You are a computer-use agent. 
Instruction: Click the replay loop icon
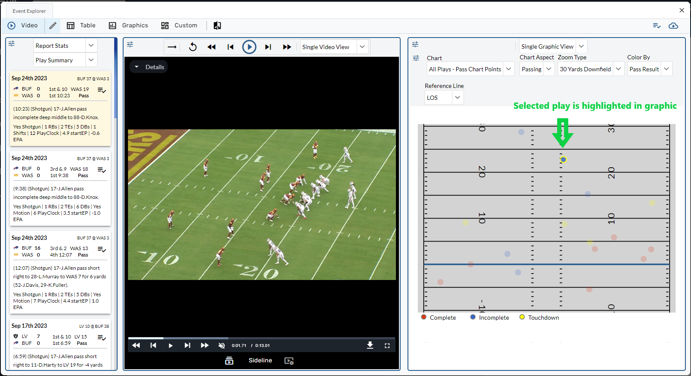tap(193, 47)
